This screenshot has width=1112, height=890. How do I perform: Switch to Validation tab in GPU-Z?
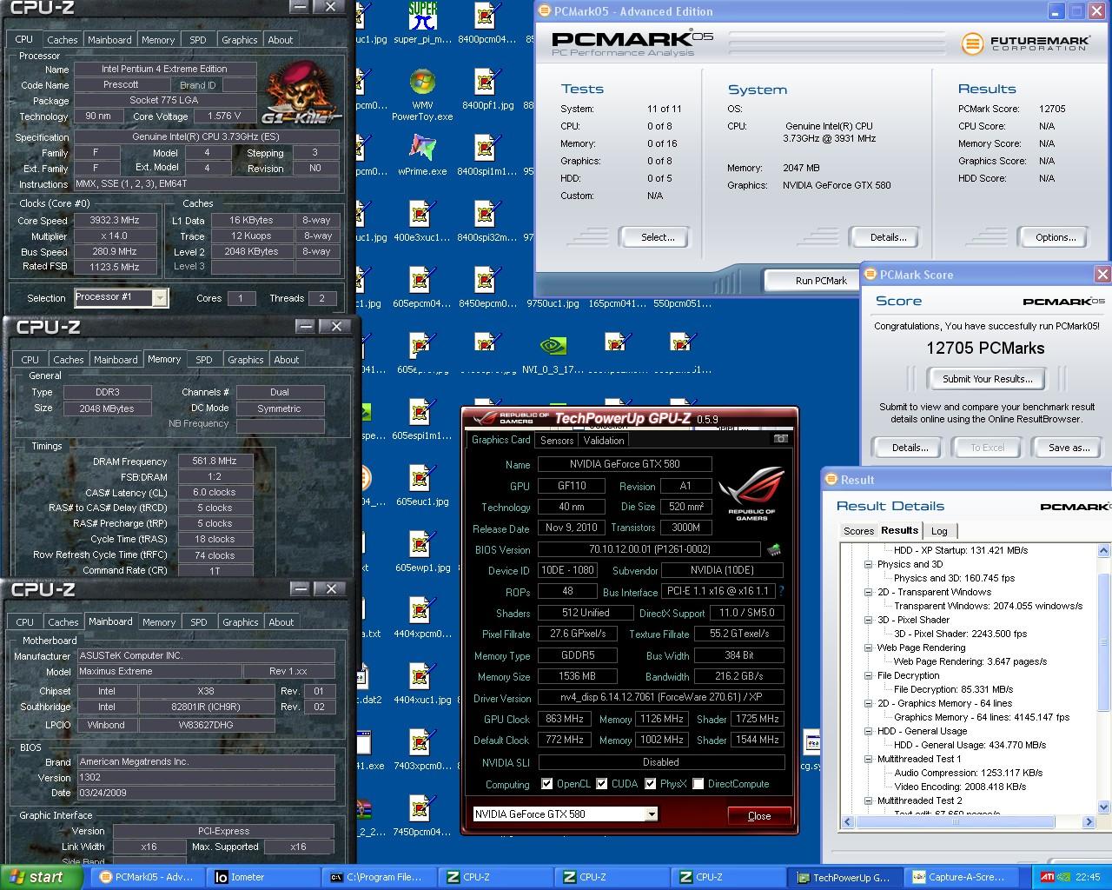(604, 441)
